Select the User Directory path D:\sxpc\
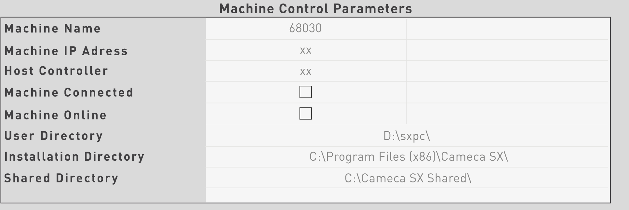This screenshot has width=629, height=210. tap(407, 136)
